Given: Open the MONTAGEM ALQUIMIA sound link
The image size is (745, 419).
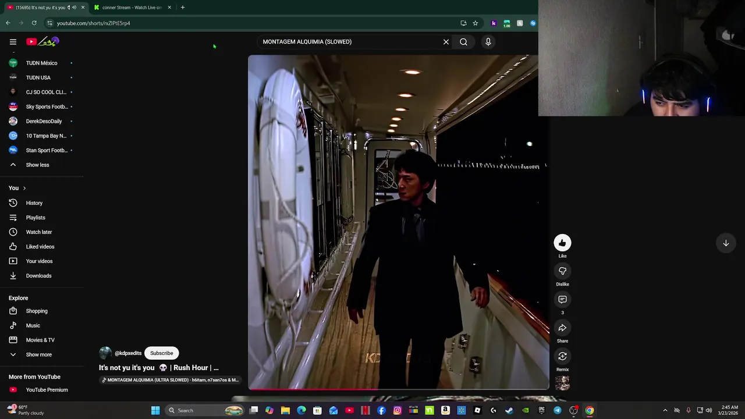Looking at the screenshot, I should [x=170, y=380].
